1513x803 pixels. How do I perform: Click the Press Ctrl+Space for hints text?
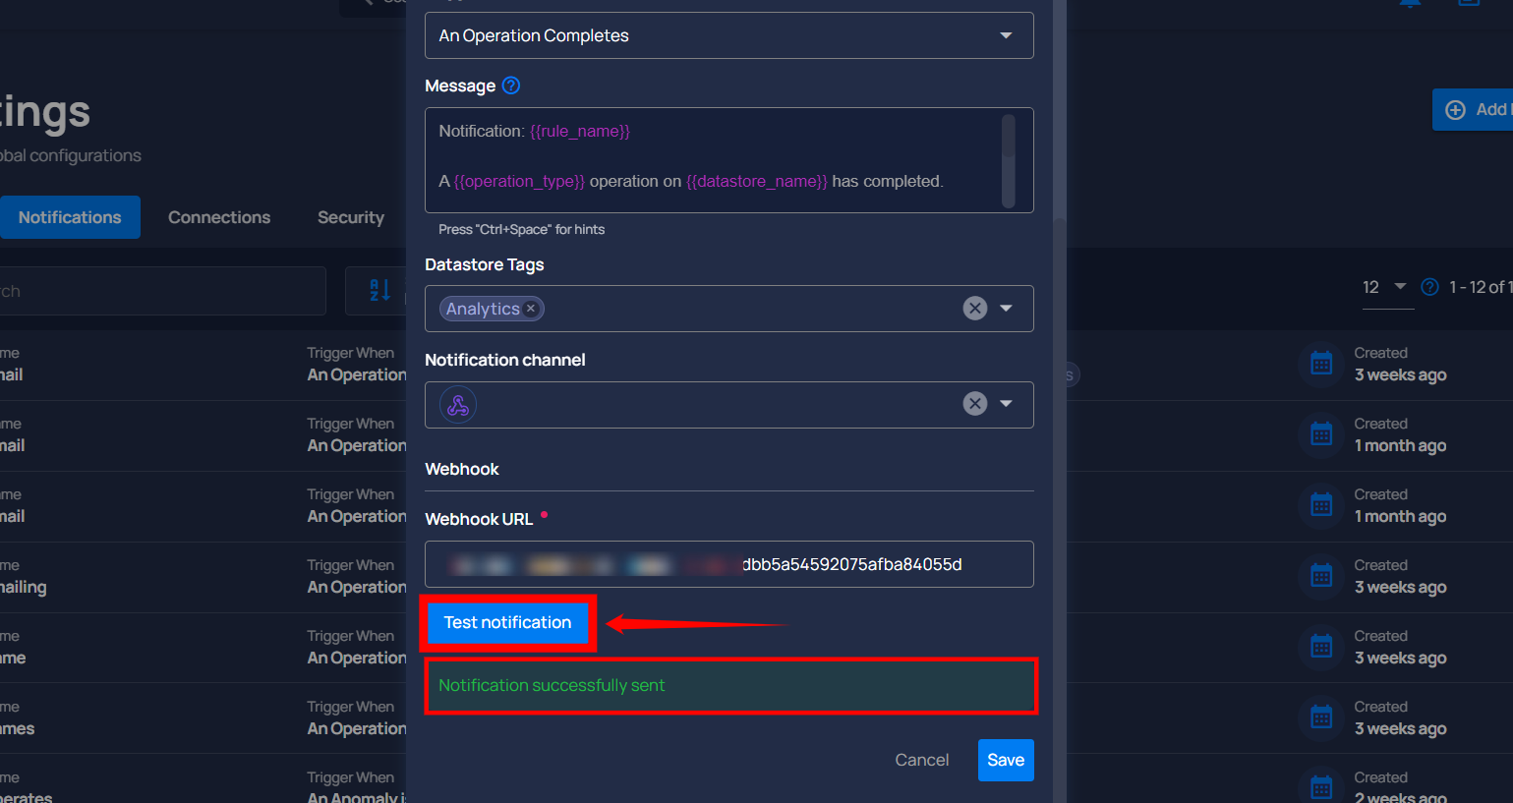click(521, 229)
